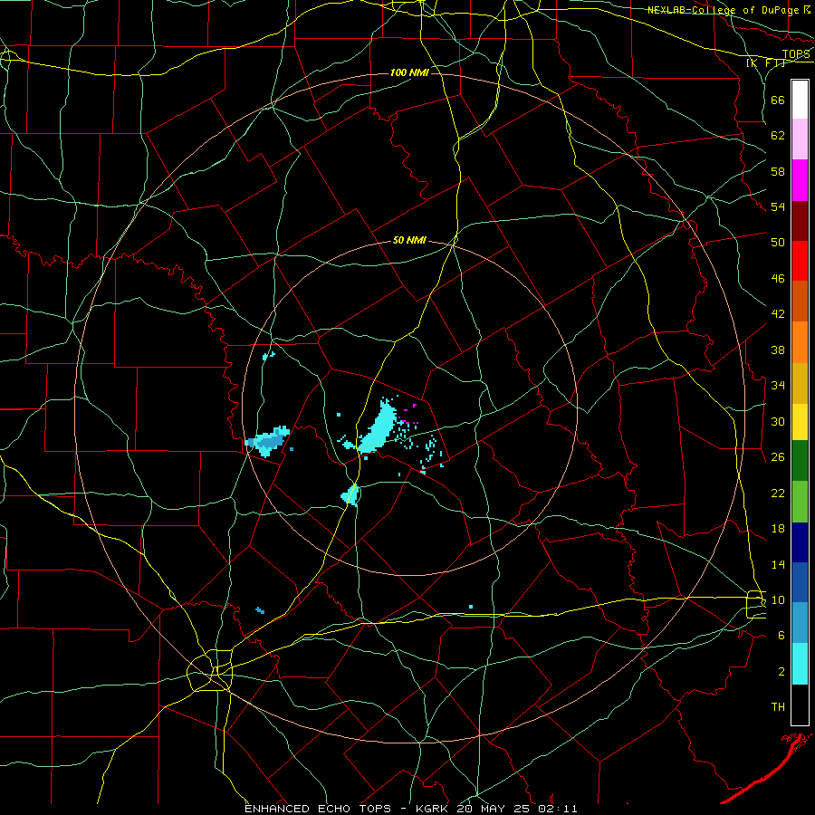Viewport: 815px width, 815px height.
Task: Click the isolated cyan pixel south-southeast
Action: click(470, 607)
